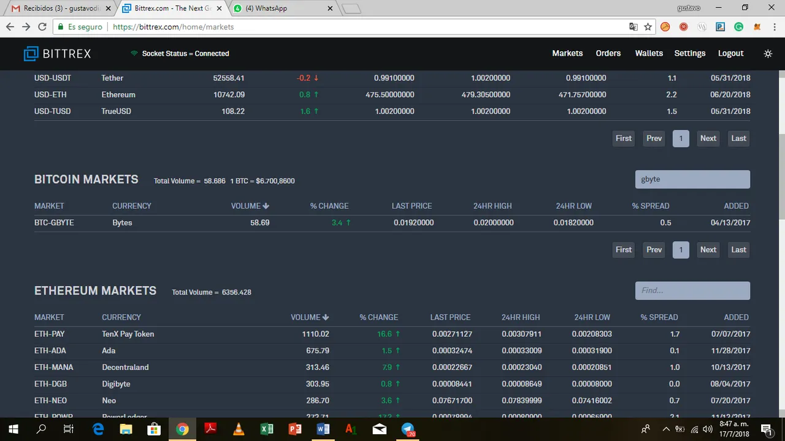Sort Ethereum Markets by Added date

coord(736,317)
